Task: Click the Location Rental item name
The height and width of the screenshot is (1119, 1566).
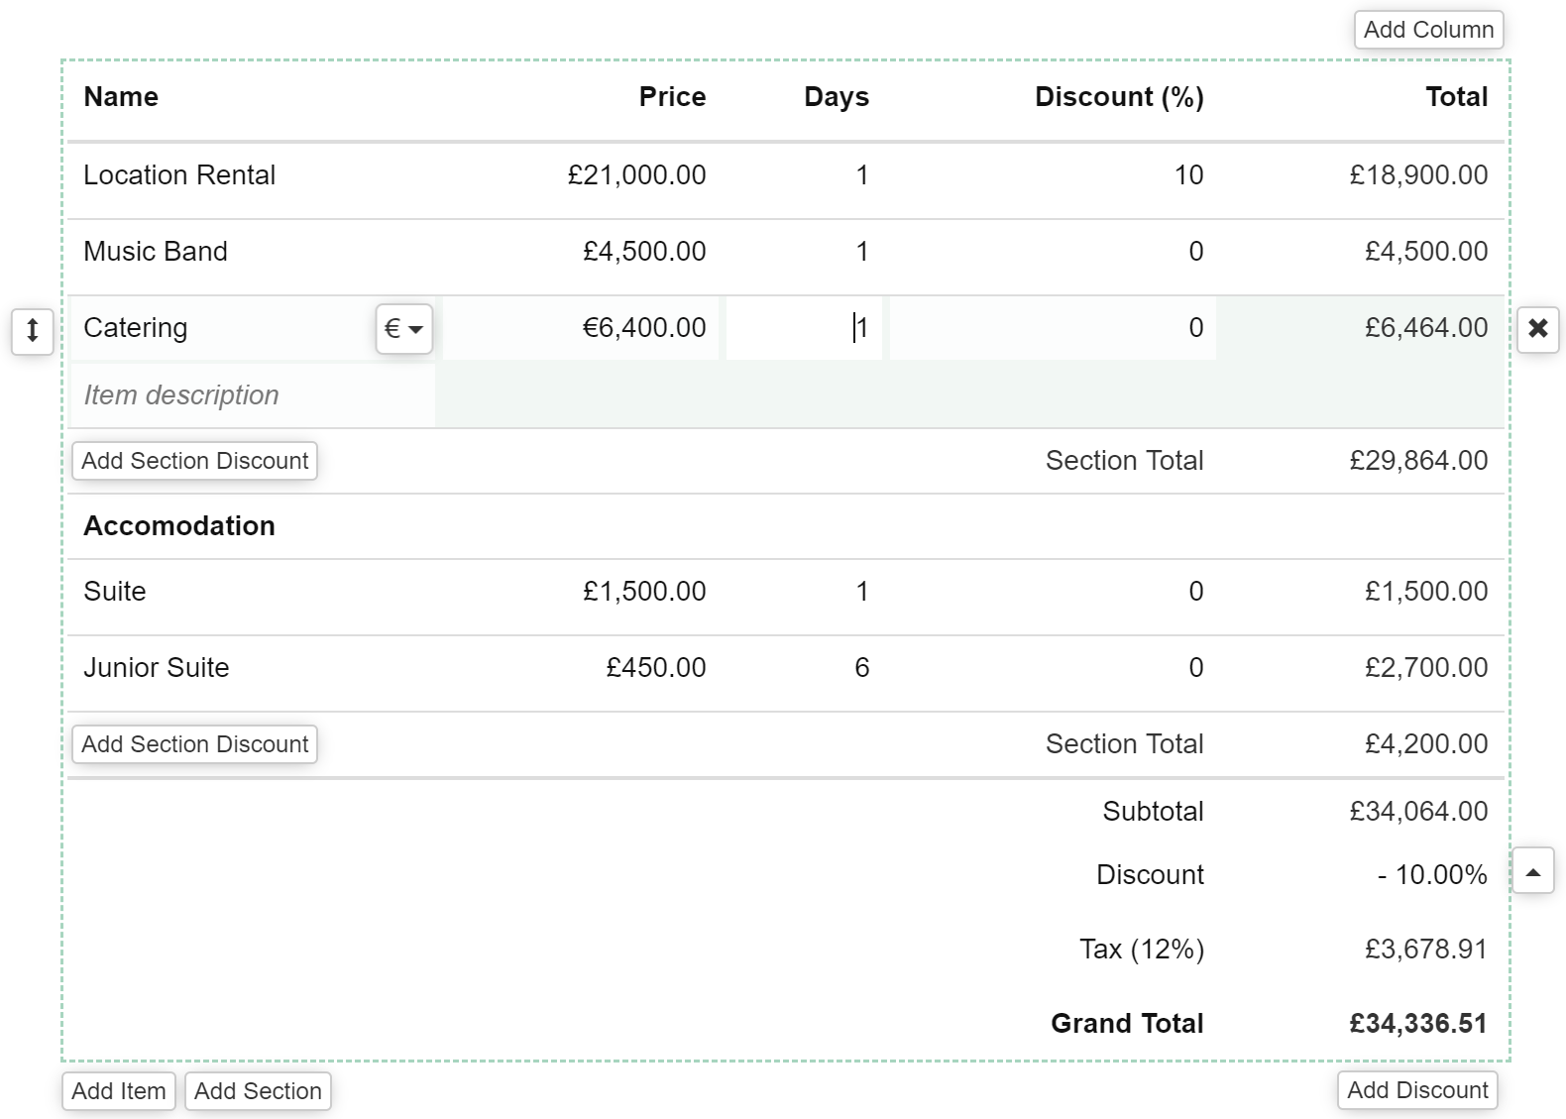Action: 179,175
